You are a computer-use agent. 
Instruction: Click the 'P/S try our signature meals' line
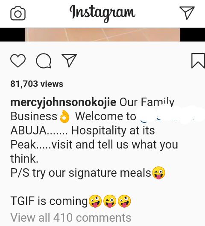(81, 173)
